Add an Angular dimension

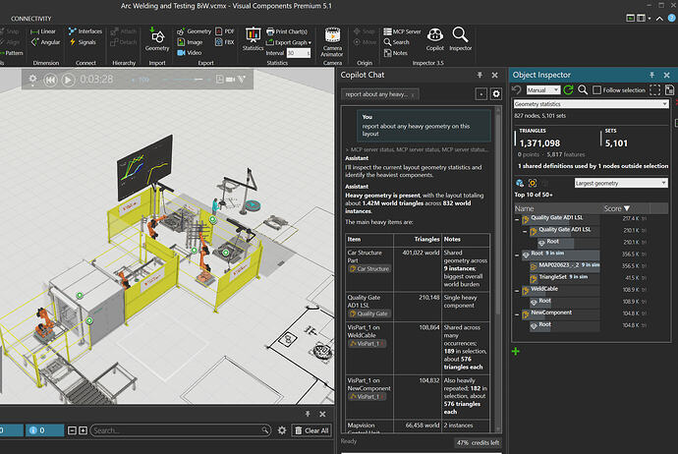point(45,42)
